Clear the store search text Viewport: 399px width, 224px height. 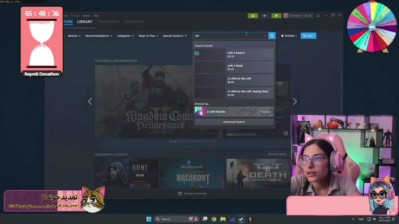[265, 36]
